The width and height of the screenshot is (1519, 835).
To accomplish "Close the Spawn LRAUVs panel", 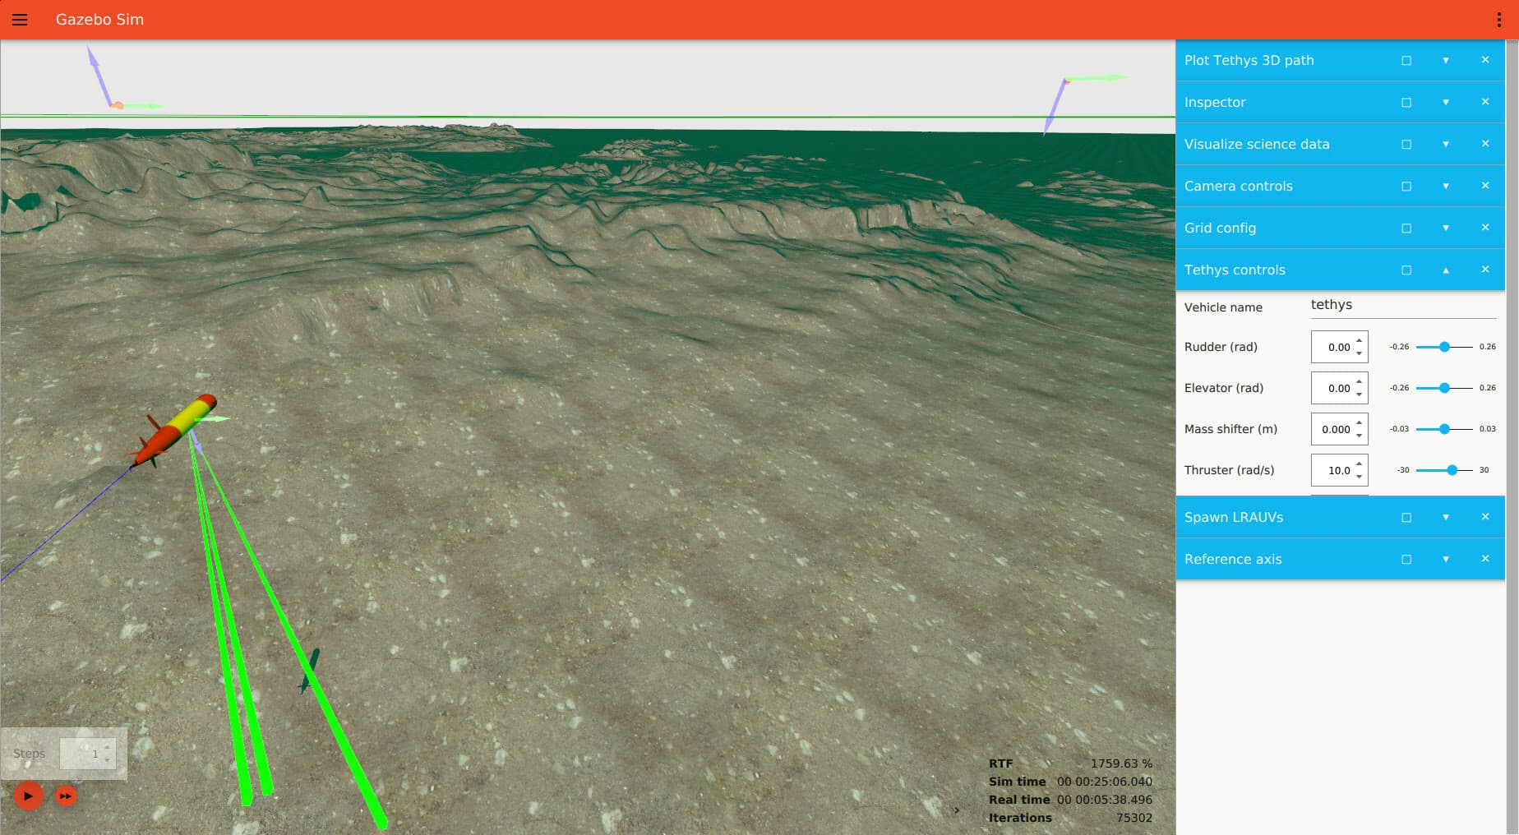I will coord(1485,517).
